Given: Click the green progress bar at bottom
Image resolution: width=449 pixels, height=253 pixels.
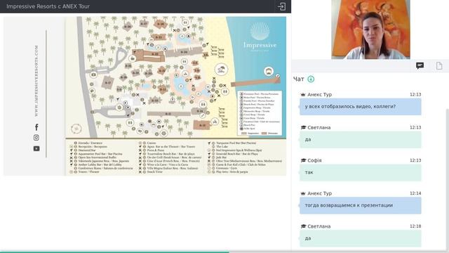Looking at the screenshot, I should (x=114, y=252).
